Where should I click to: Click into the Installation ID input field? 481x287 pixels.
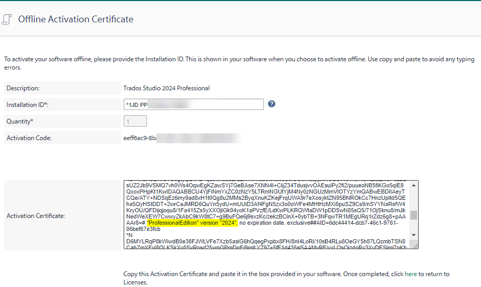pyautogui.click(x=194, y=104)
